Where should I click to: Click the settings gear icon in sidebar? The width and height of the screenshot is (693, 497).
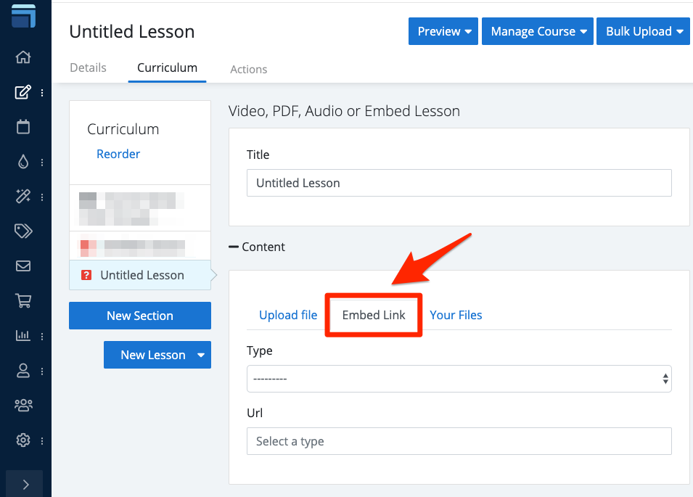(23, 440)
